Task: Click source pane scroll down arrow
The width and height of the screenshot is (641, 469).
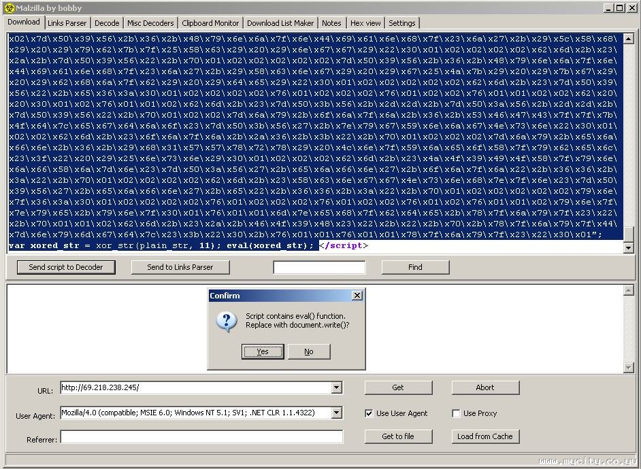Action: click(628, 247)
